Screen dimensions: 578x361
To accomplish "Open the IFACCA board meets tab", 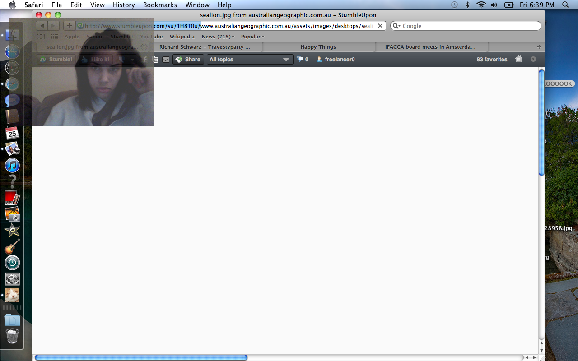I will [430, 47].
